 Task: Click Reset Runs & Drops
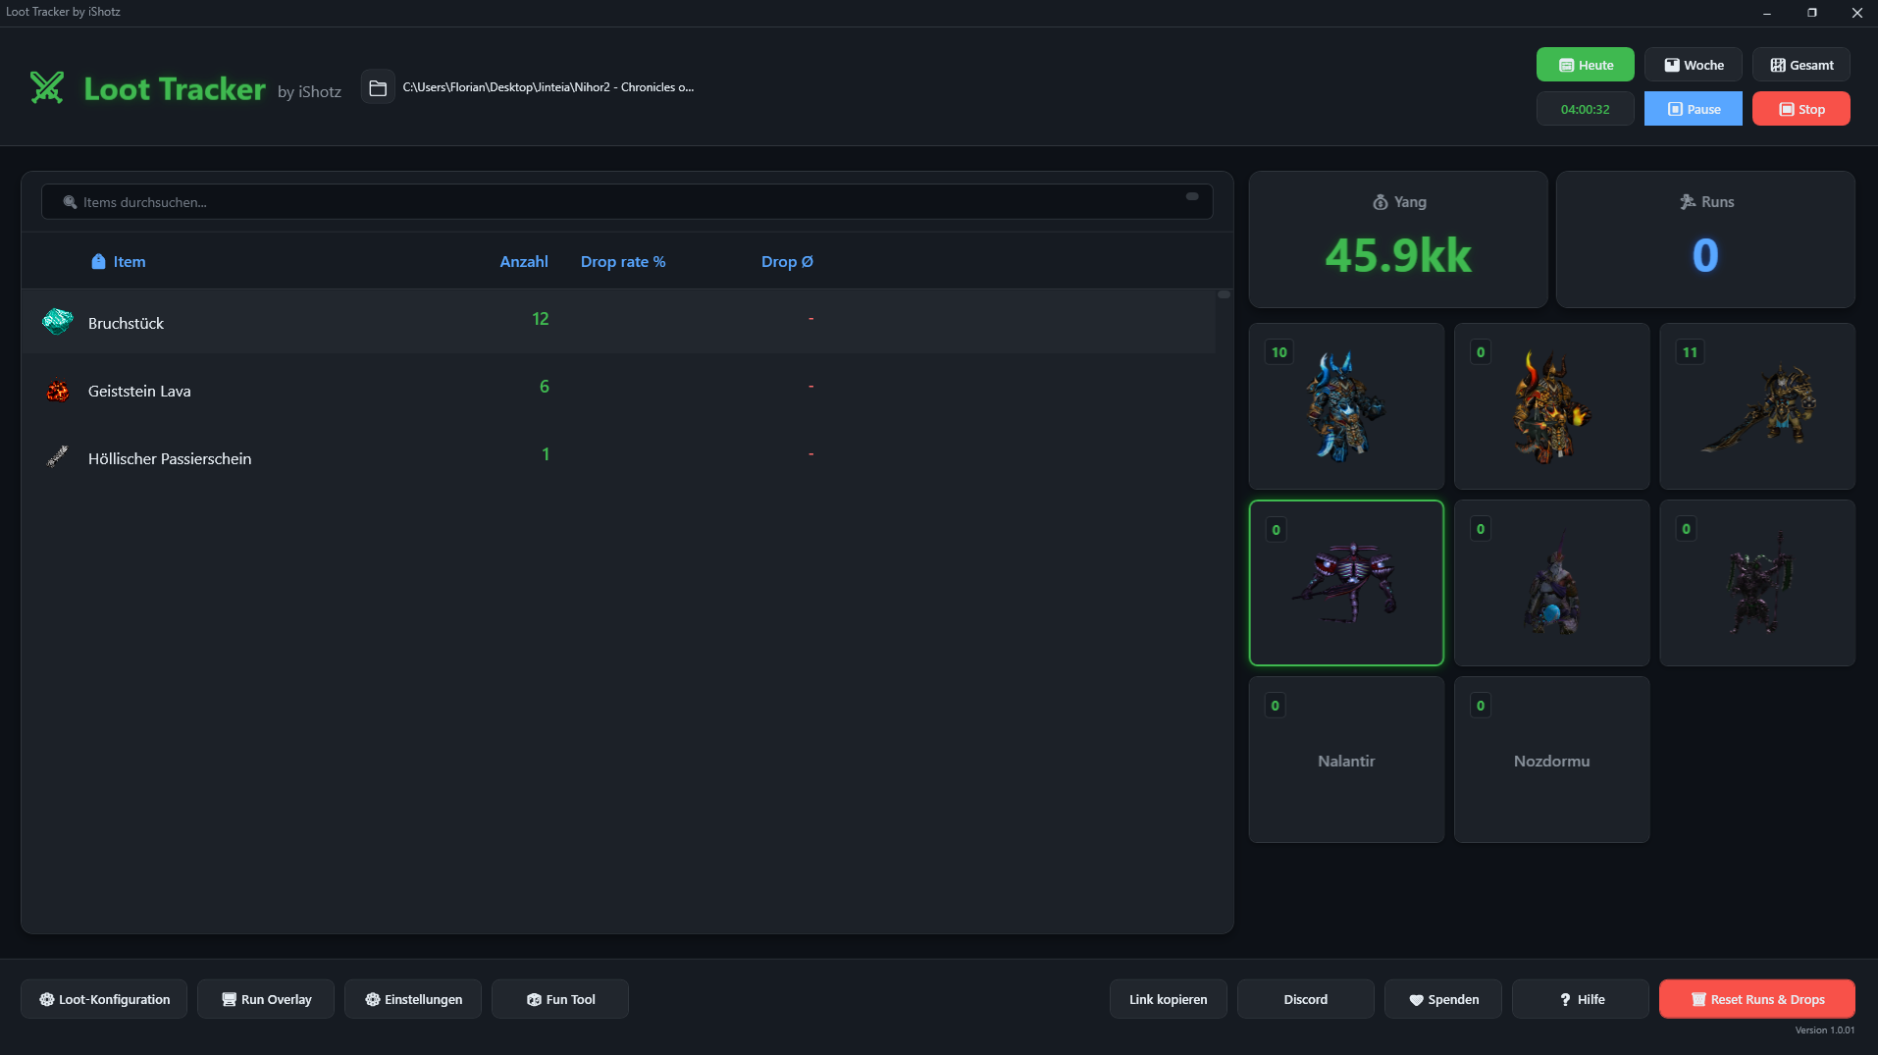pyautogui.click(x=1755, y=998)
